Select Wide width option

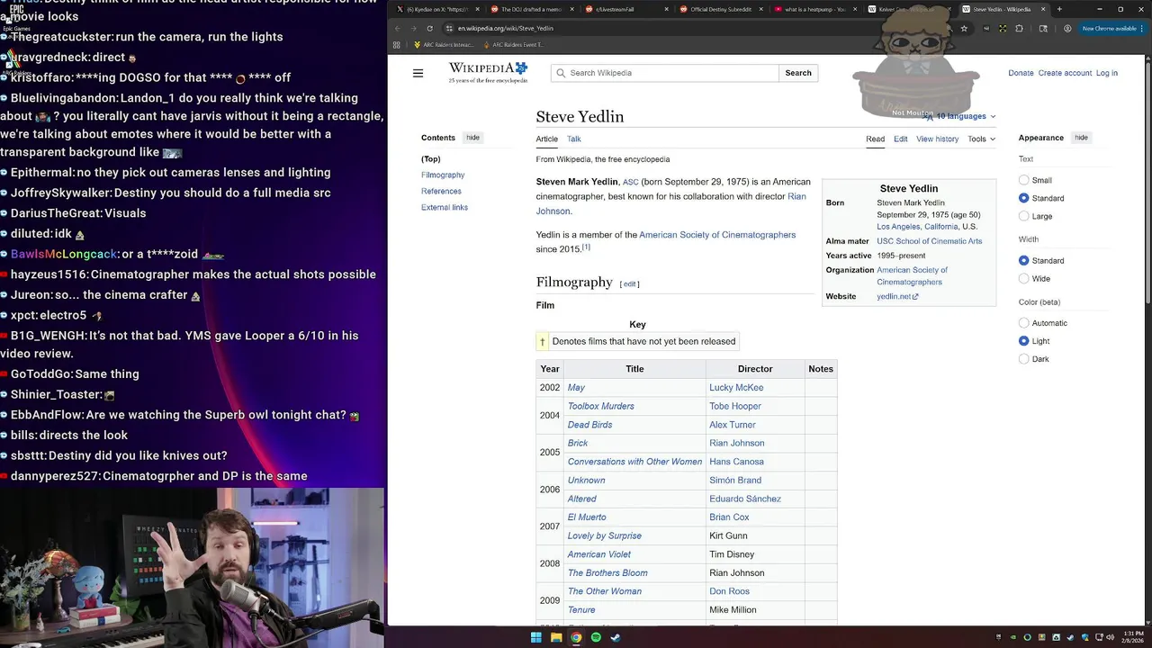[x=1023, y=278]
